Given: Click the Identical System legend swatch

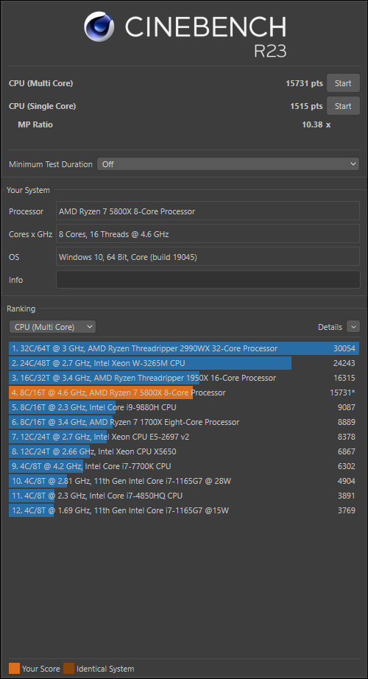Looking at the screenshot, I should tap(69, 669).
